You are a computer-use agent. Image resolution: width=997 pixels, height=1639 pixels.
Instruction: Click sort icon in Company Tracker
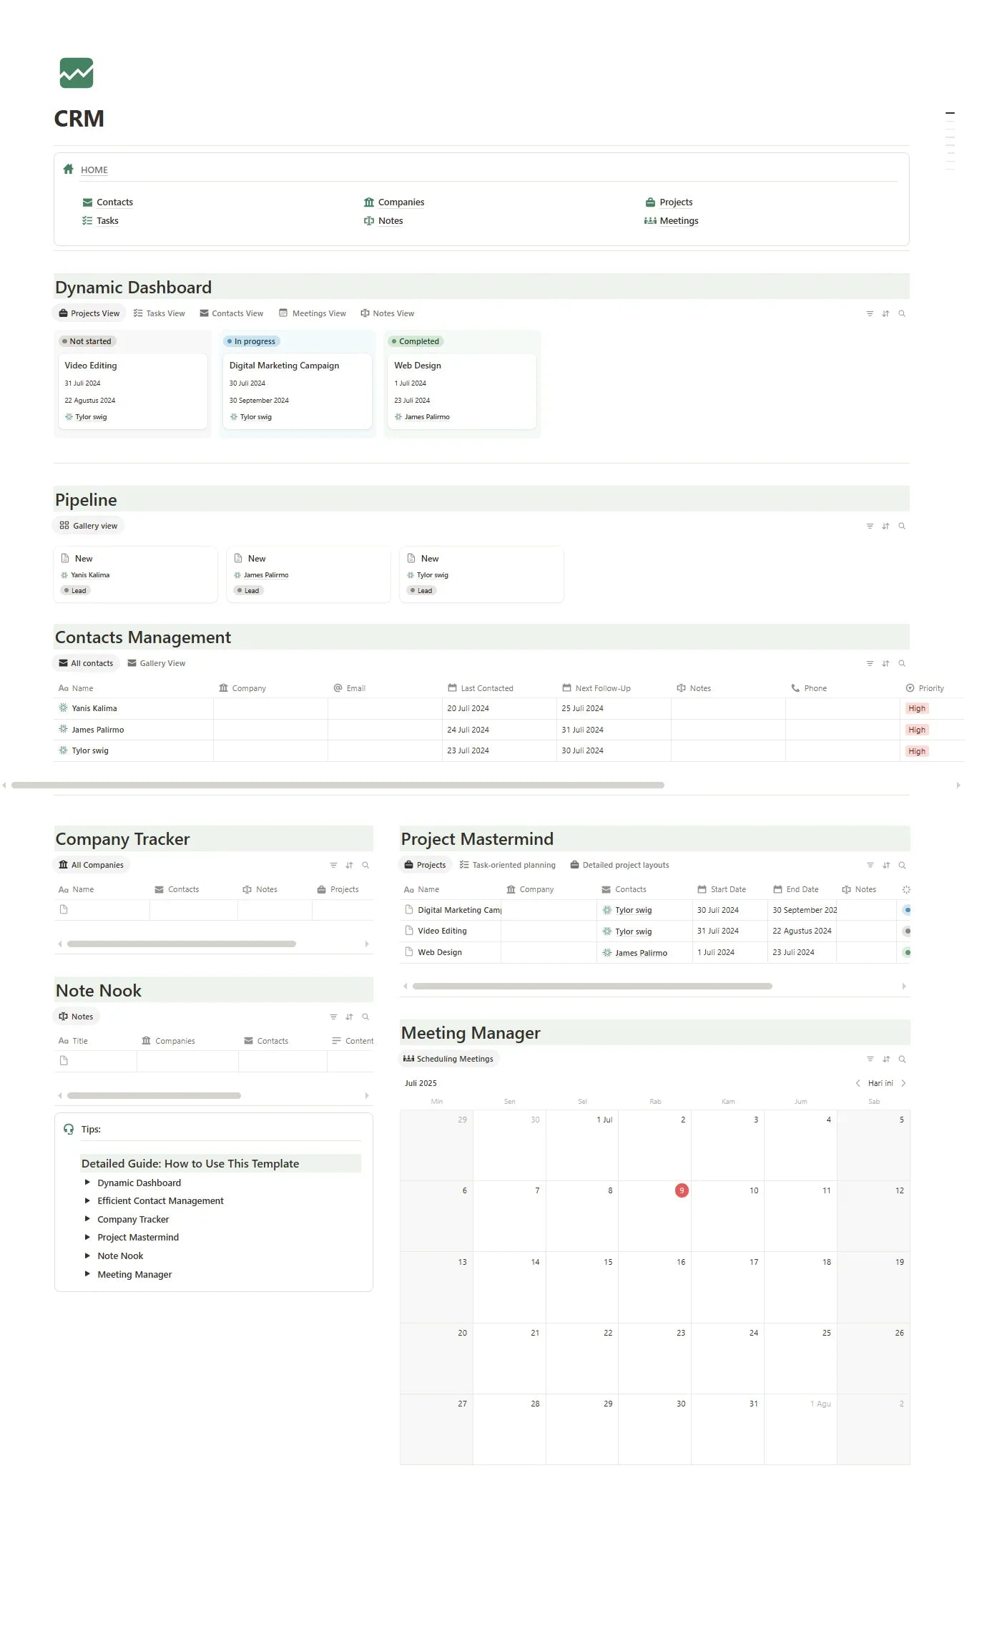click(x=349, y=865)
